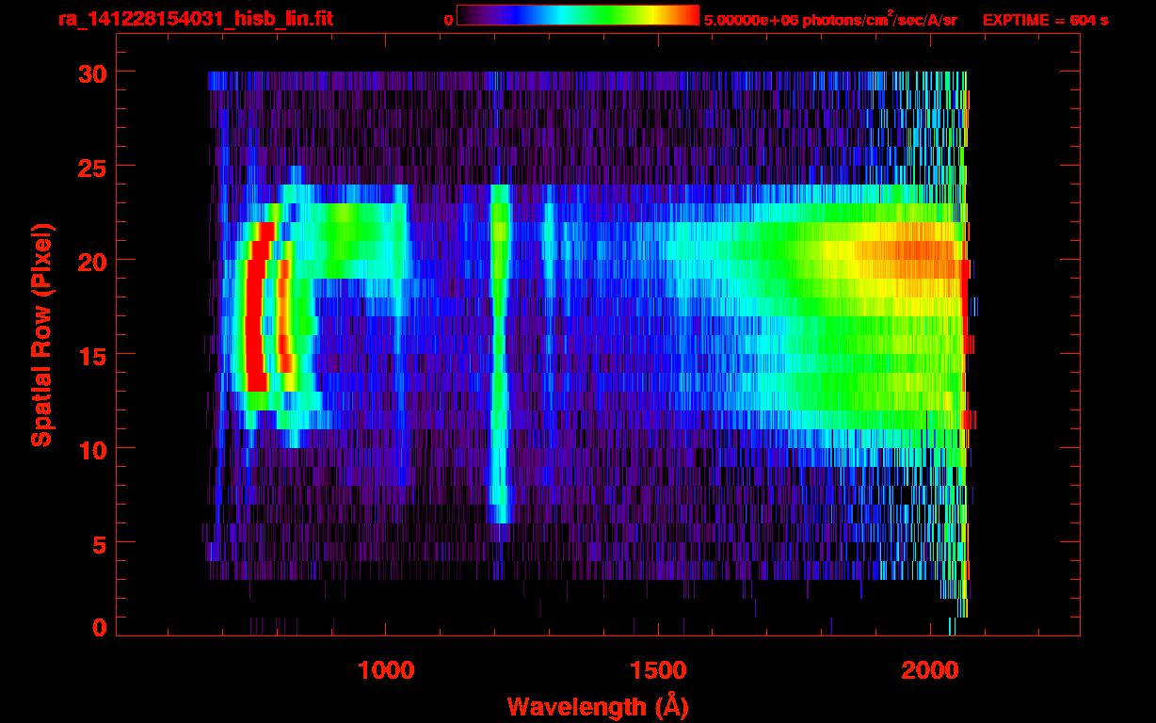1156x723 pixels.
Task: Click the x-axis tick label 2000
Action: [x=930, y=670]
